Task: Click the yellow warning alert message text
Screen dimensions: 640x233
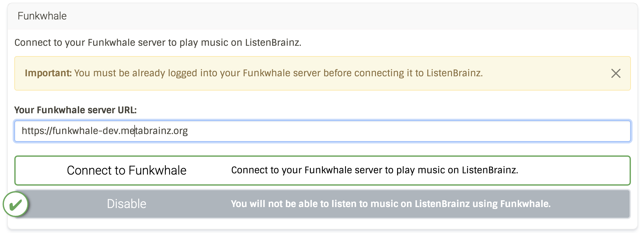Action: [x=254, y=73]
